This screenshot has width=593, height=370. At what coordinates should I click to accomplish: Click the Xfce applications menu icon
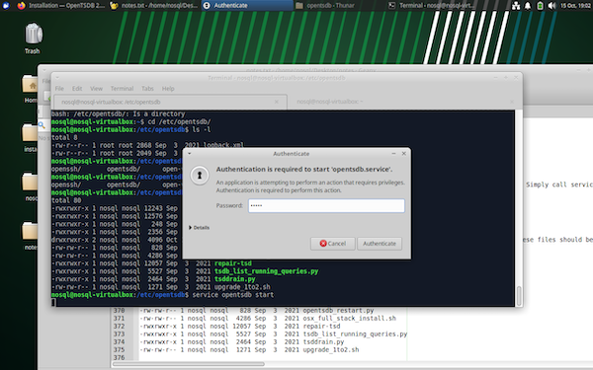click(x=6, y=5)
